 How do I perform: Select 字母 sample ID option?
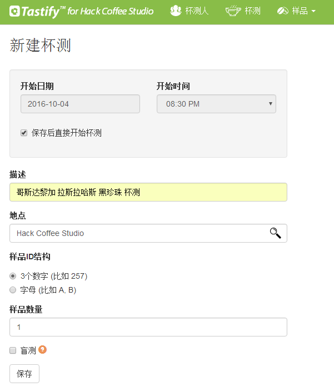13,290
